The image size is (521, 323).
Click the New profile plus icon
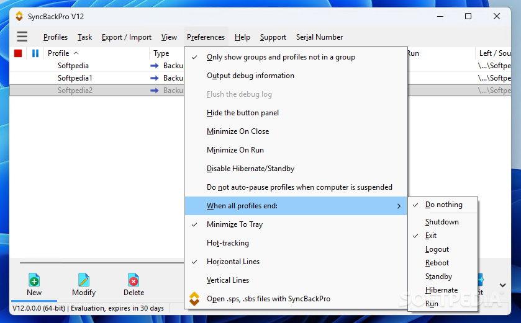[x=34, y=280]
